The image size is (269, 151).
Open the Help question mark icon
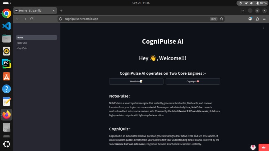7,89
